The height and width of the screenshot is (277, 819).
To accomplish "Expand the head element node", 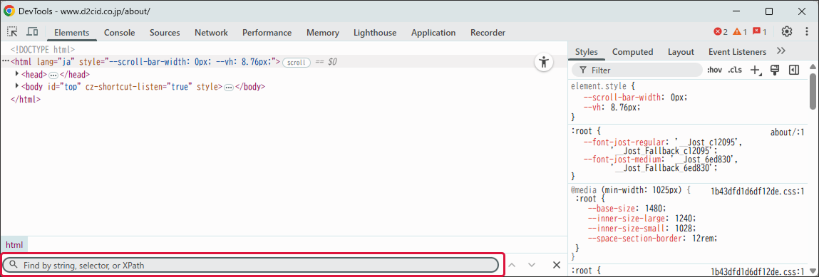I will pyautogui.click(x=17, y=74).
